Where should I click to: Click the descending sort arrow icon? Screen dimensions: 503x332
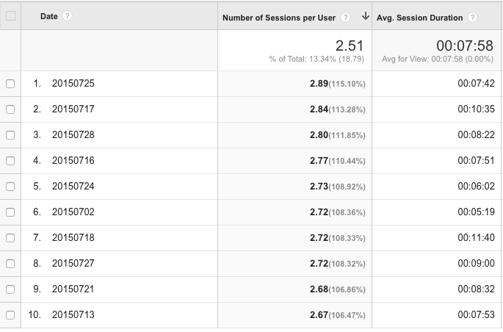(x=365, y=18)
